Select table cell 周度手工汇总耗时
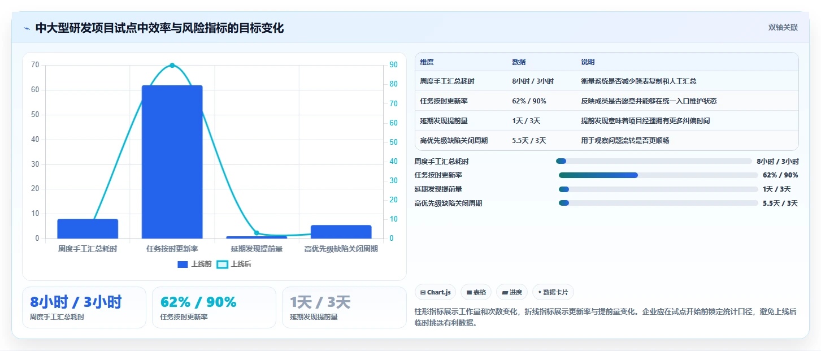The image size is (821, 351). (x=447, y=81)
